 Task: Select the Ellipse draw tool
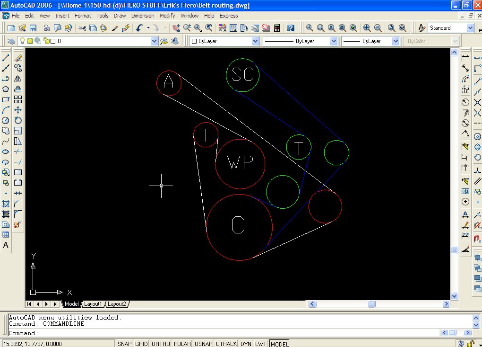tap(6, 151)
